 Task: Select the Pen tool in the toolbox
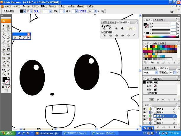tap(4, 34)
